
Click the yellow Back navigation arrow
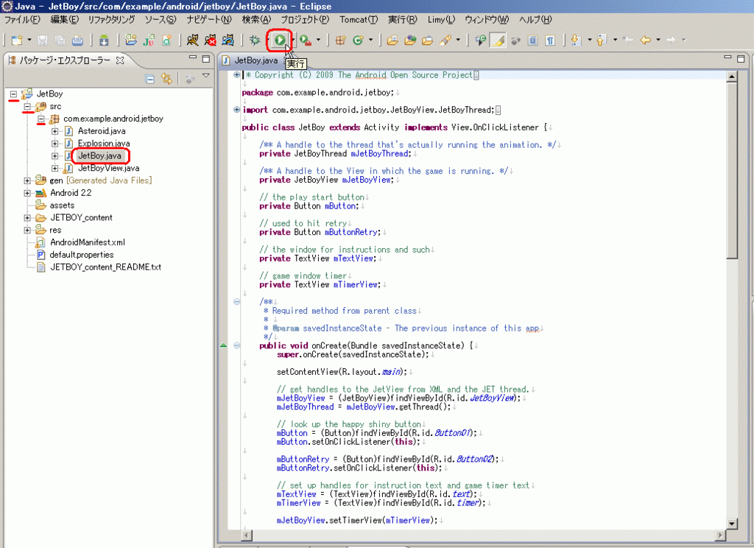click(x=645, y=40)
